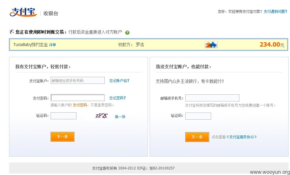290x175 pixels.
Task: Click 下一步 button beside 点击查看
Action: point(197,137)
